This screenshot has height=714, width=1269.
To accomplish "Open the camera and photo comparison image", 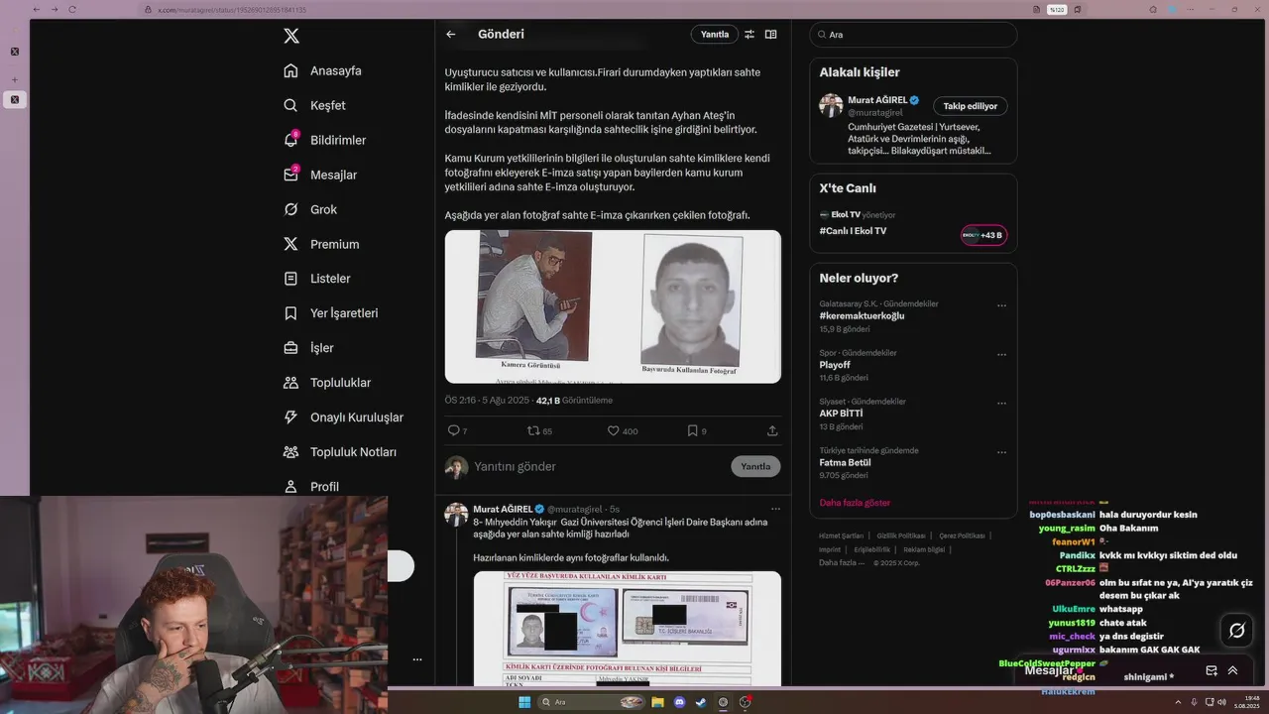I will pyautogui.click(x=613, y=306).
